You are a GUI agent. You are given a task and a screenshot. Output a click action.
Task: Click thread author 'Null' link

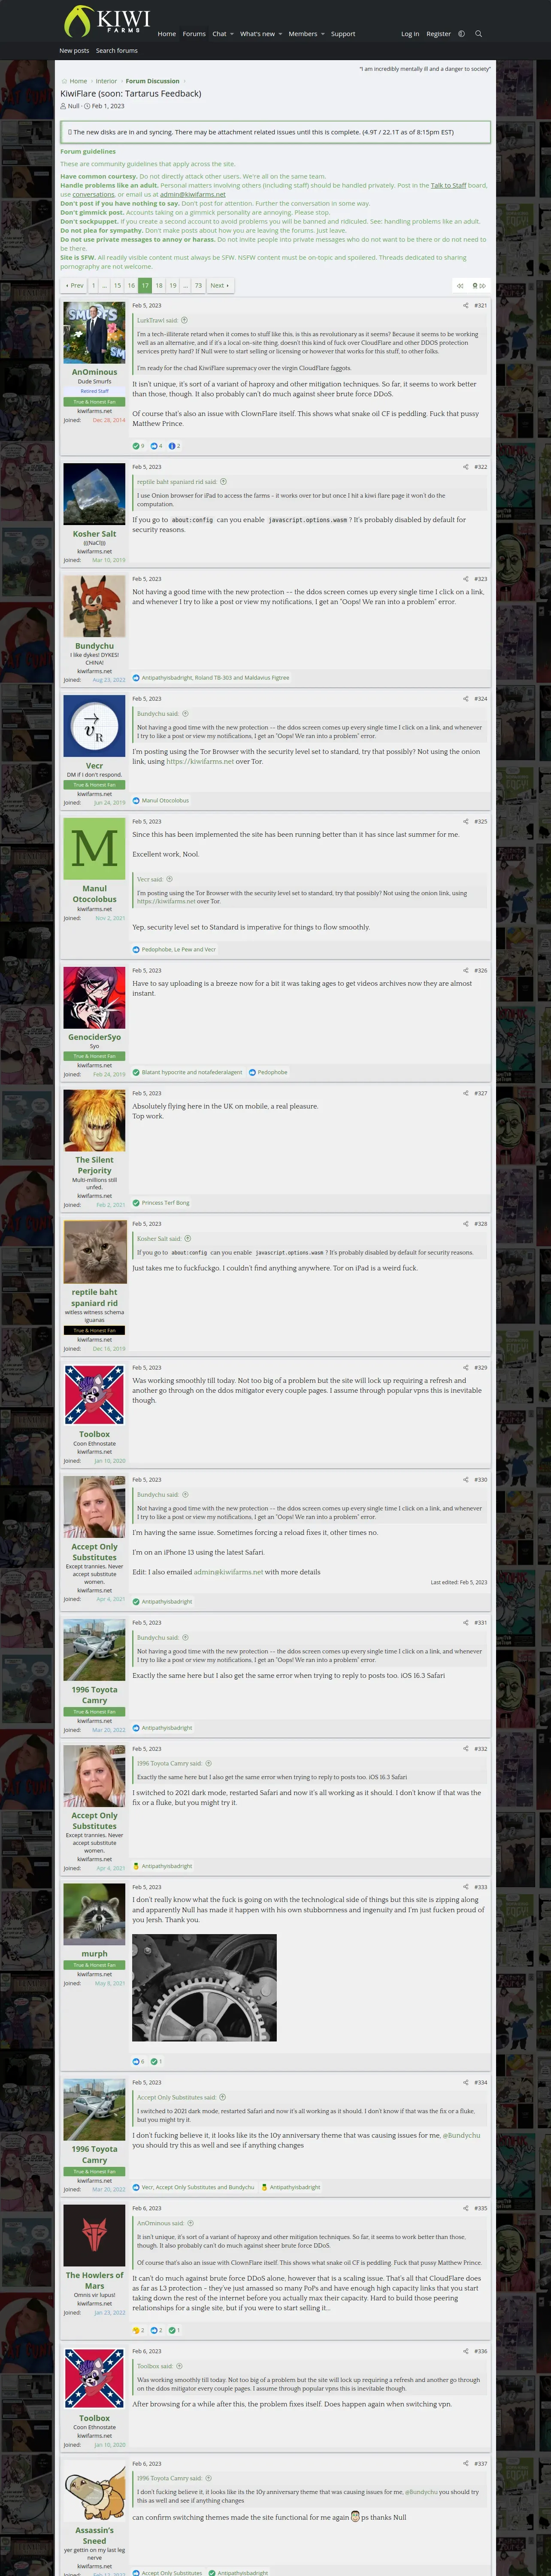coord(74,106)
